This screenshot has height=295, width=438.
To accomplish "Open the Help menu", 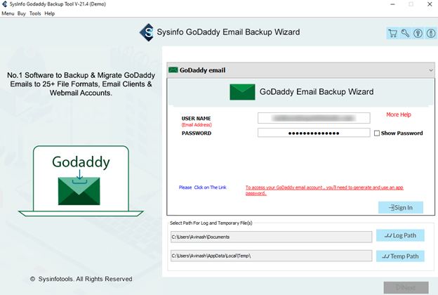I will pos(49,13).
